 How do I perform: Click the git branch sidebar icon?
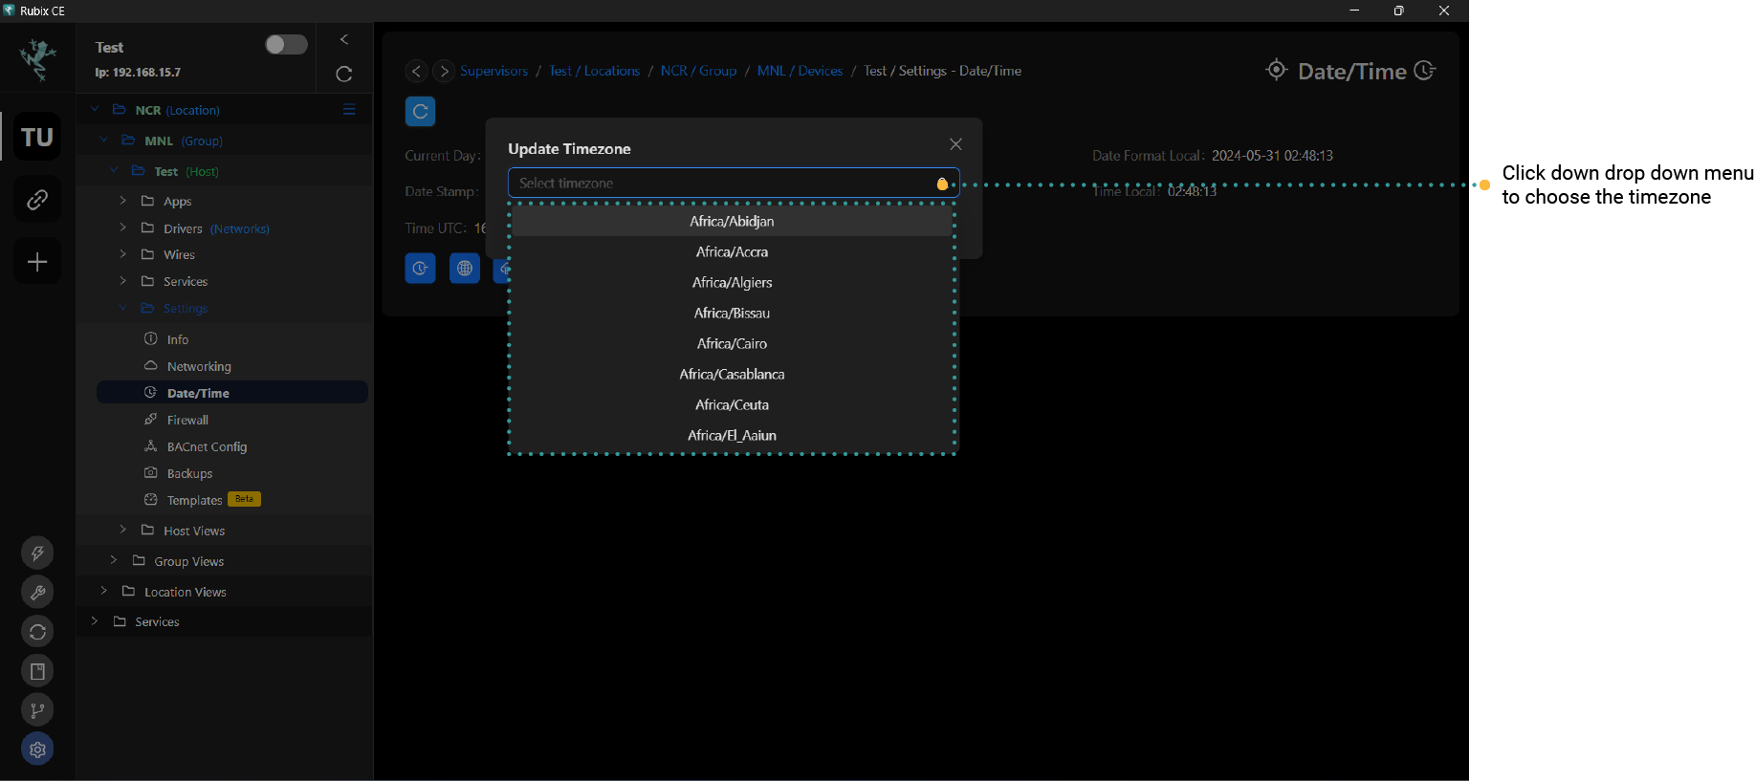(37, 710)
